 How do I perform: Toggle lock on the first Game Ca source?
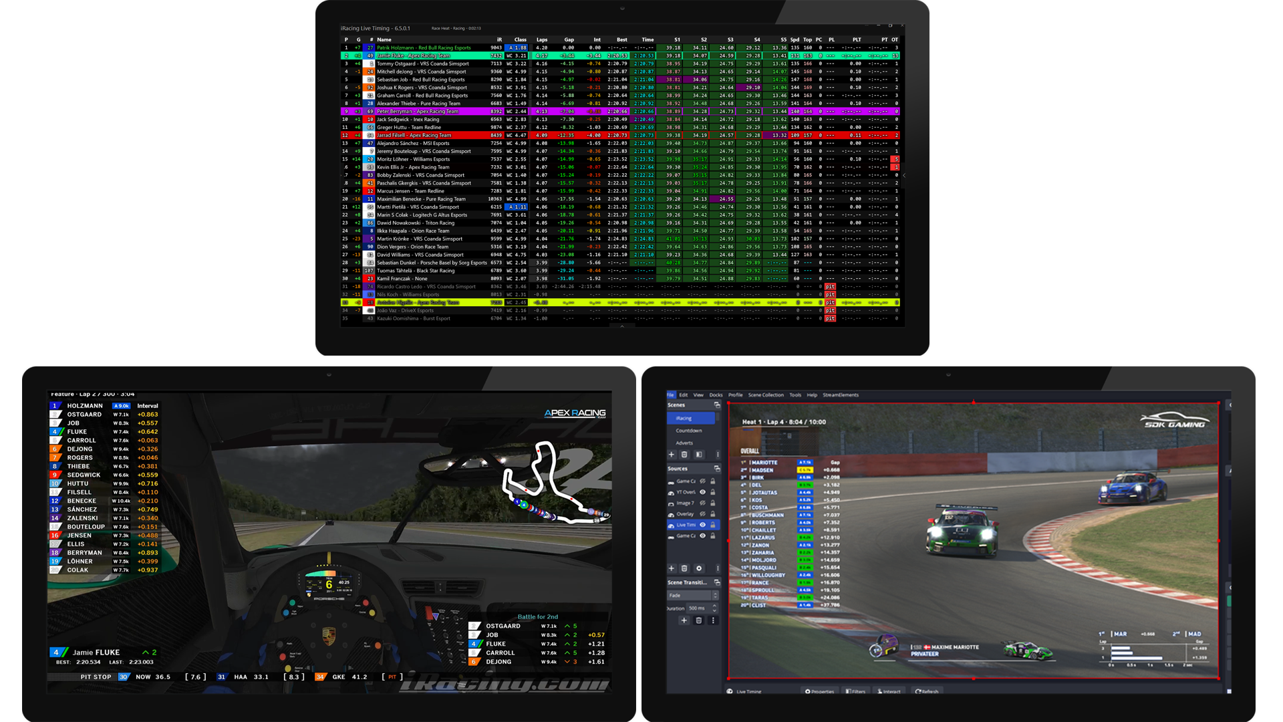tap(713, 481)
